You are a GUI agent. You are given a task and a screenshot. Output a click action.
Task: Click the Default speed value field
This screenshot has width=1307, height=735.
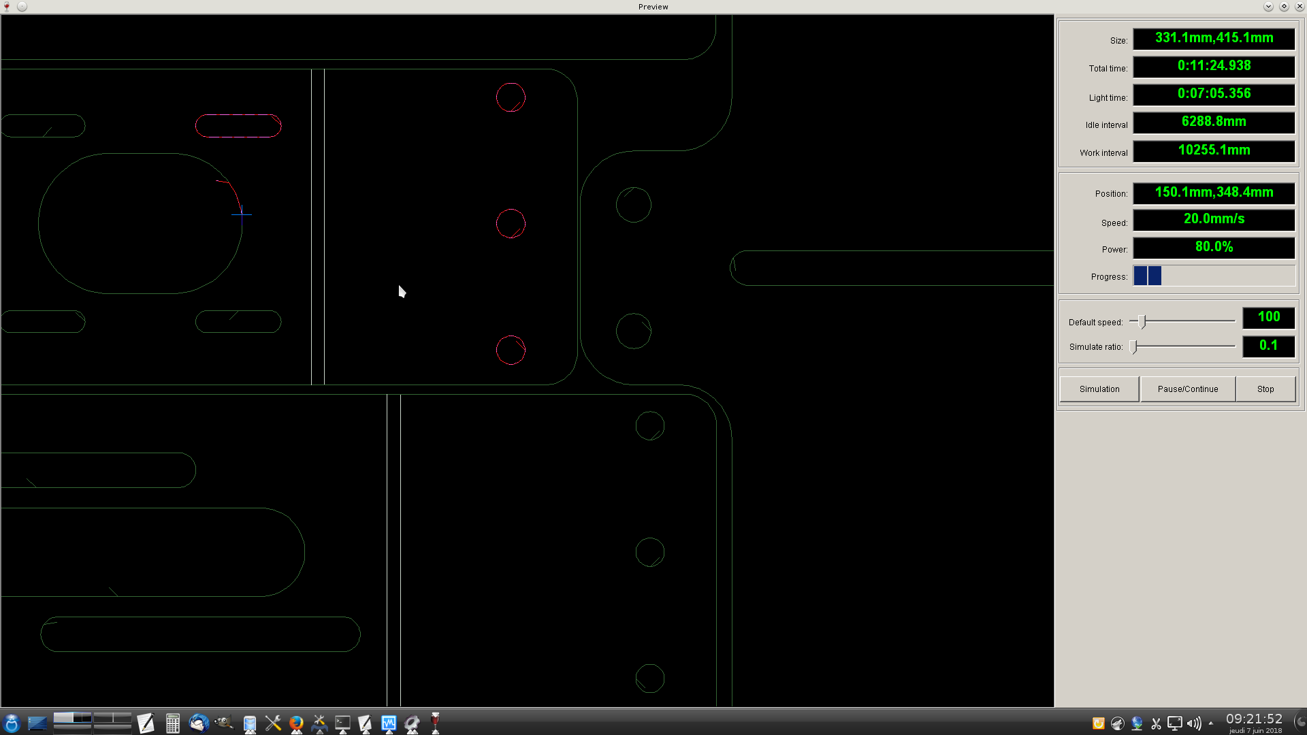pos(1268,317)
